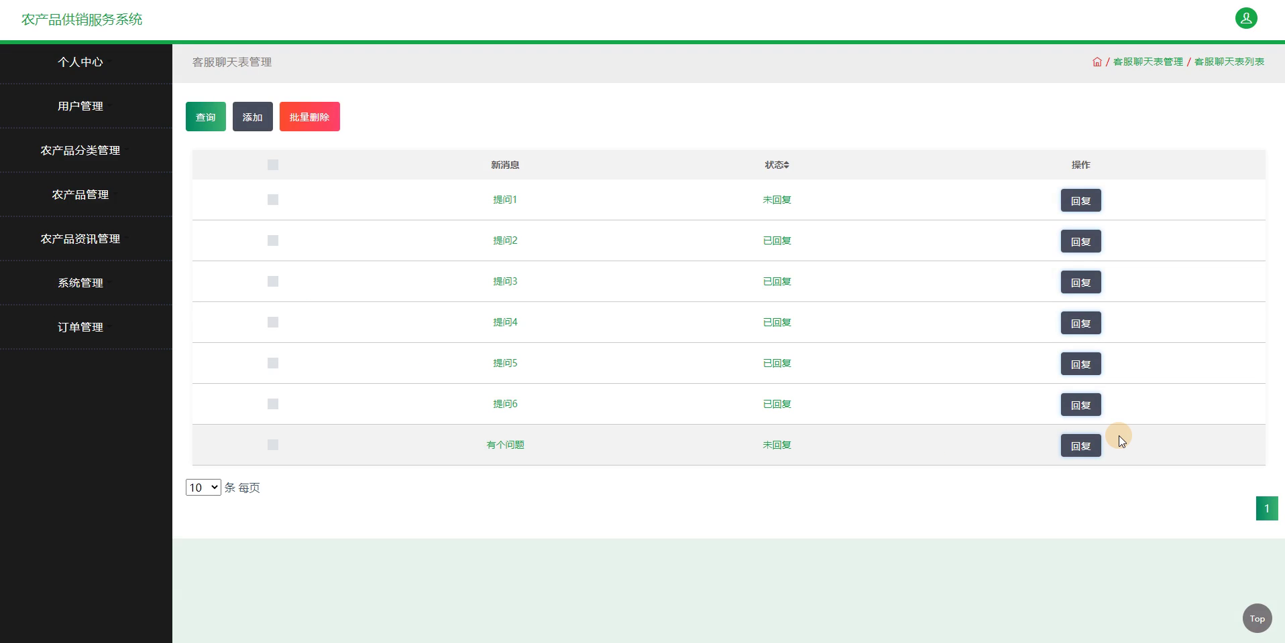Click 已回复 status in 提问5 row
The height and width of the screenshot is (643, 1285).
(777, 363)
